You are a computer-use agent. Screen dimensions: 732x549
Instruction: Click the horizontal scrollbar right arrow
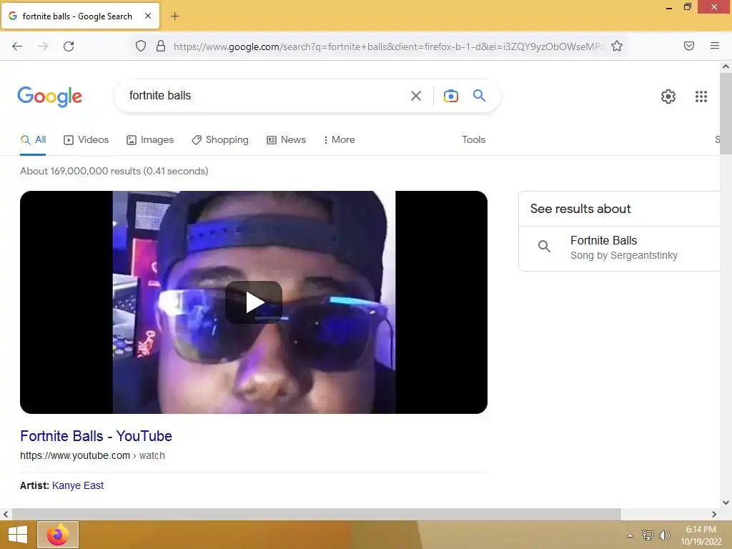(714, 514)
